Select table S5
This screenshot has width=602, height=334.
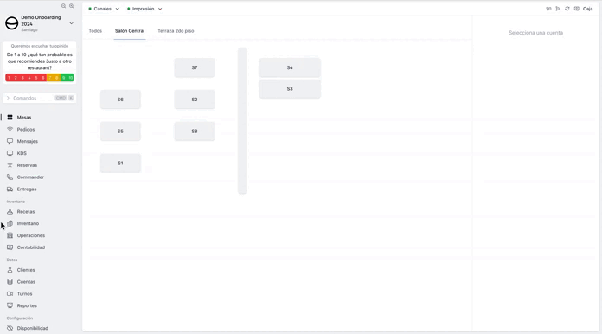click(x=120, y=132)
